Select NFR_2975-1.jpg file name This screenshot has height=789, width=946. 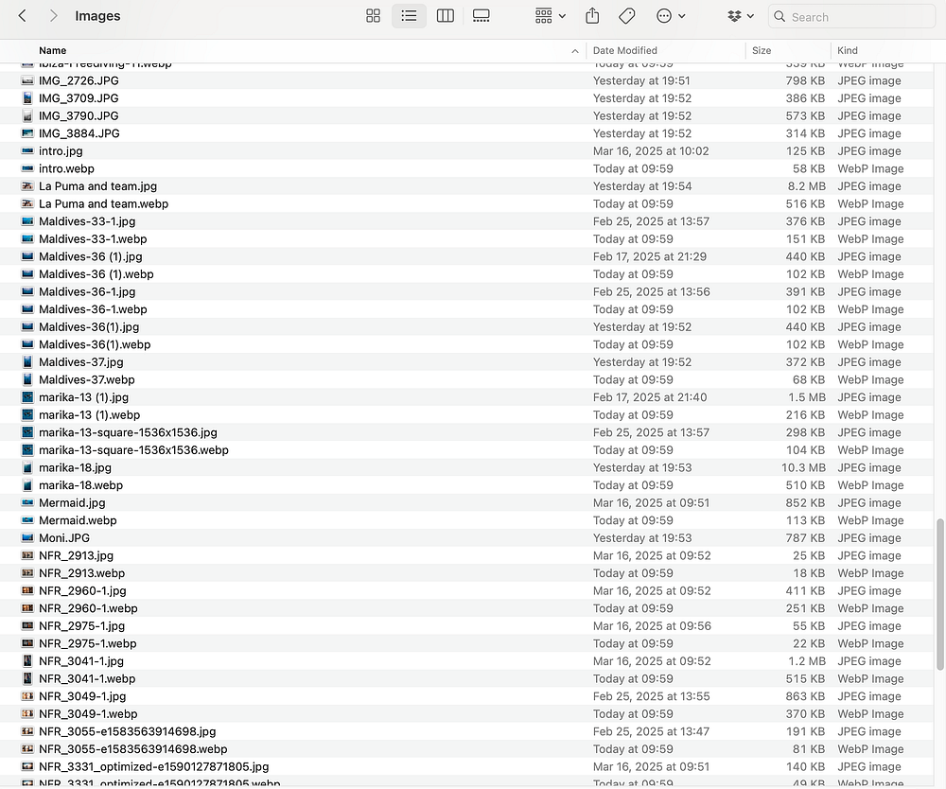point(82,625)
